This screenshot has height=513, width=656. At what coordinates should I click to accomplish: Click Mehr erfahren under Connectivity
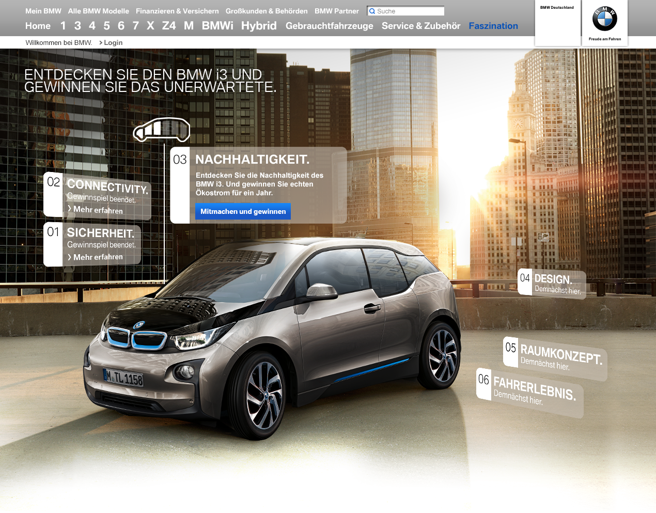click(x=98, y=210)
